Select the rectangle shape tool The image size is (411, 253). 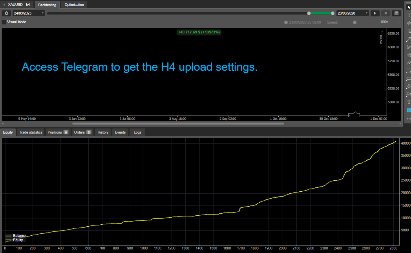pyautogui.click(x=409, y=79)
